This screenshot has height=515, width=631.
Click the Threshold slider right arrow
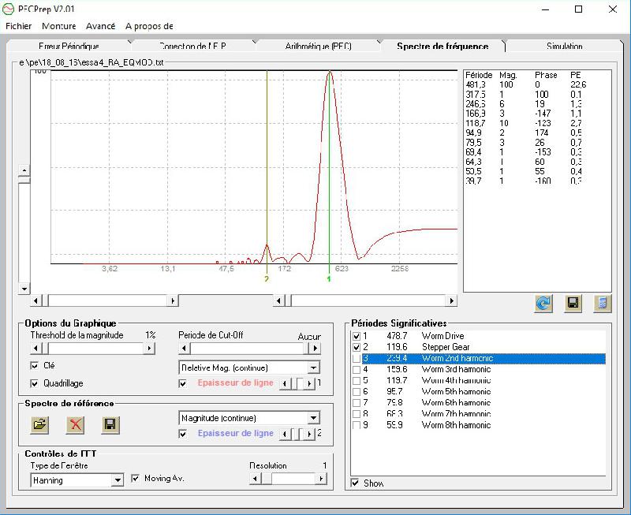(149, 348)
